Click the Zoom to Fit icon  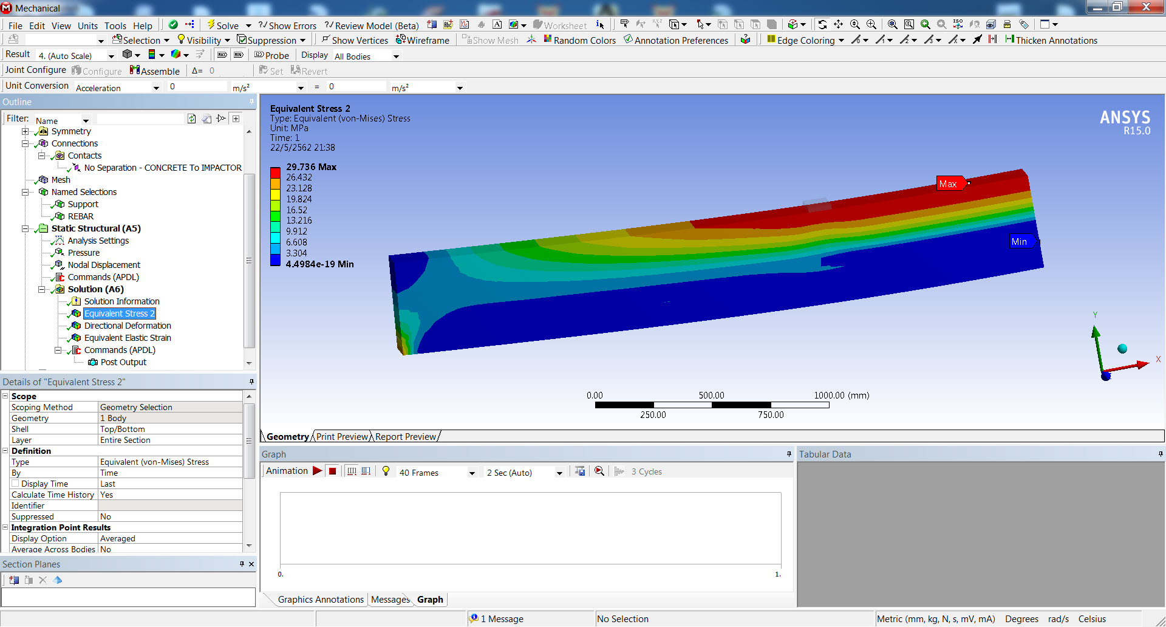[893, 24]
